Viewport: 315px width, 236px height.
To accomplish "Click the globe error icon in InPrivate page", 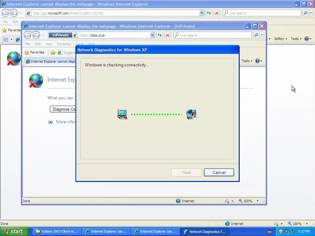I will click(x=36, y=81).
